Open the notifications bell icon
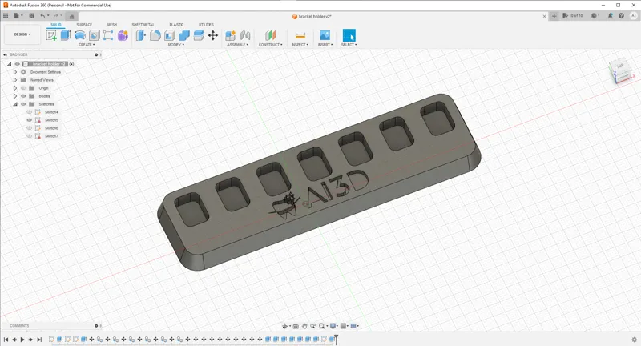Screen dimensions: 641x346 611,16
